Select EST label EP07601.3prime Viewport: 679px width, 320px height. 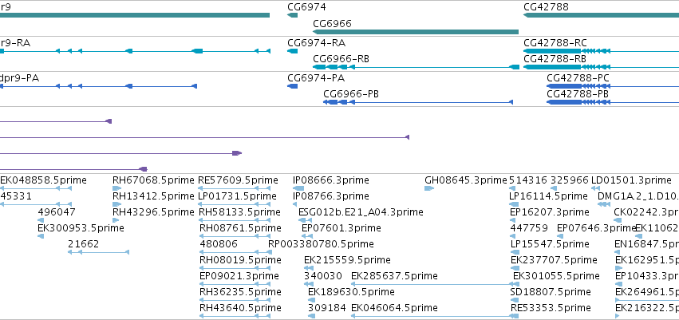click(x=341, y=227)
